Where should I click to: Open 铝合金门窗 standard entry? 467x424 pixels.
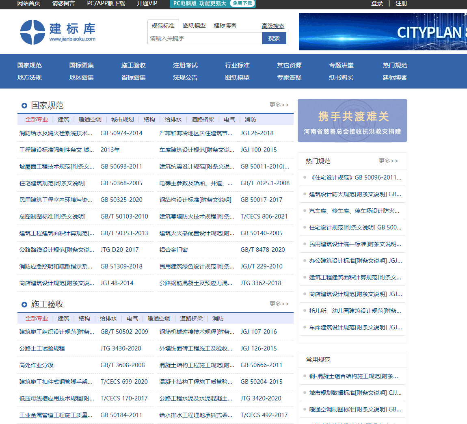[x=173, y=250]
